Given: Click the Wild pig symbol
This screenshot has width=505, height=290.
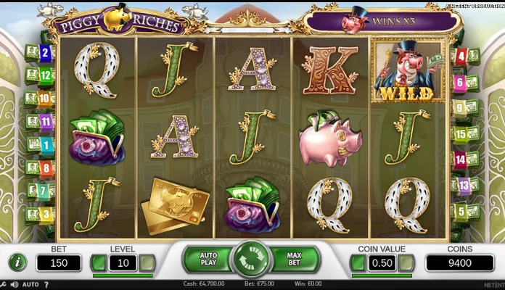Looking at the screenshot, I should [408, 70].
